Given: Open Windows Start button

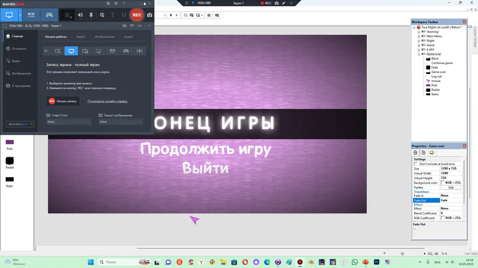Looking at the screenshot, I should (x=90, y=262).
